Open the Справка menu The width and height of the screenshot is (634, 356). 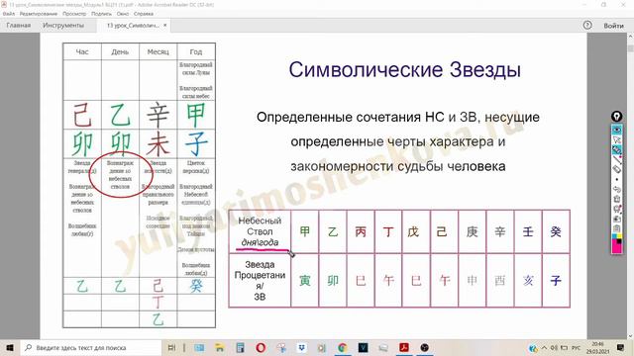143,14
